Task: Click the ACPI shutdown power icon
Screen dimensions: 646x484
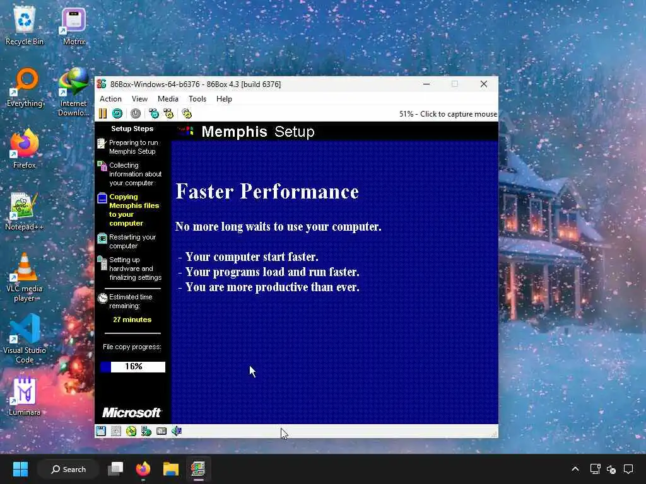Action: point(136,113)
